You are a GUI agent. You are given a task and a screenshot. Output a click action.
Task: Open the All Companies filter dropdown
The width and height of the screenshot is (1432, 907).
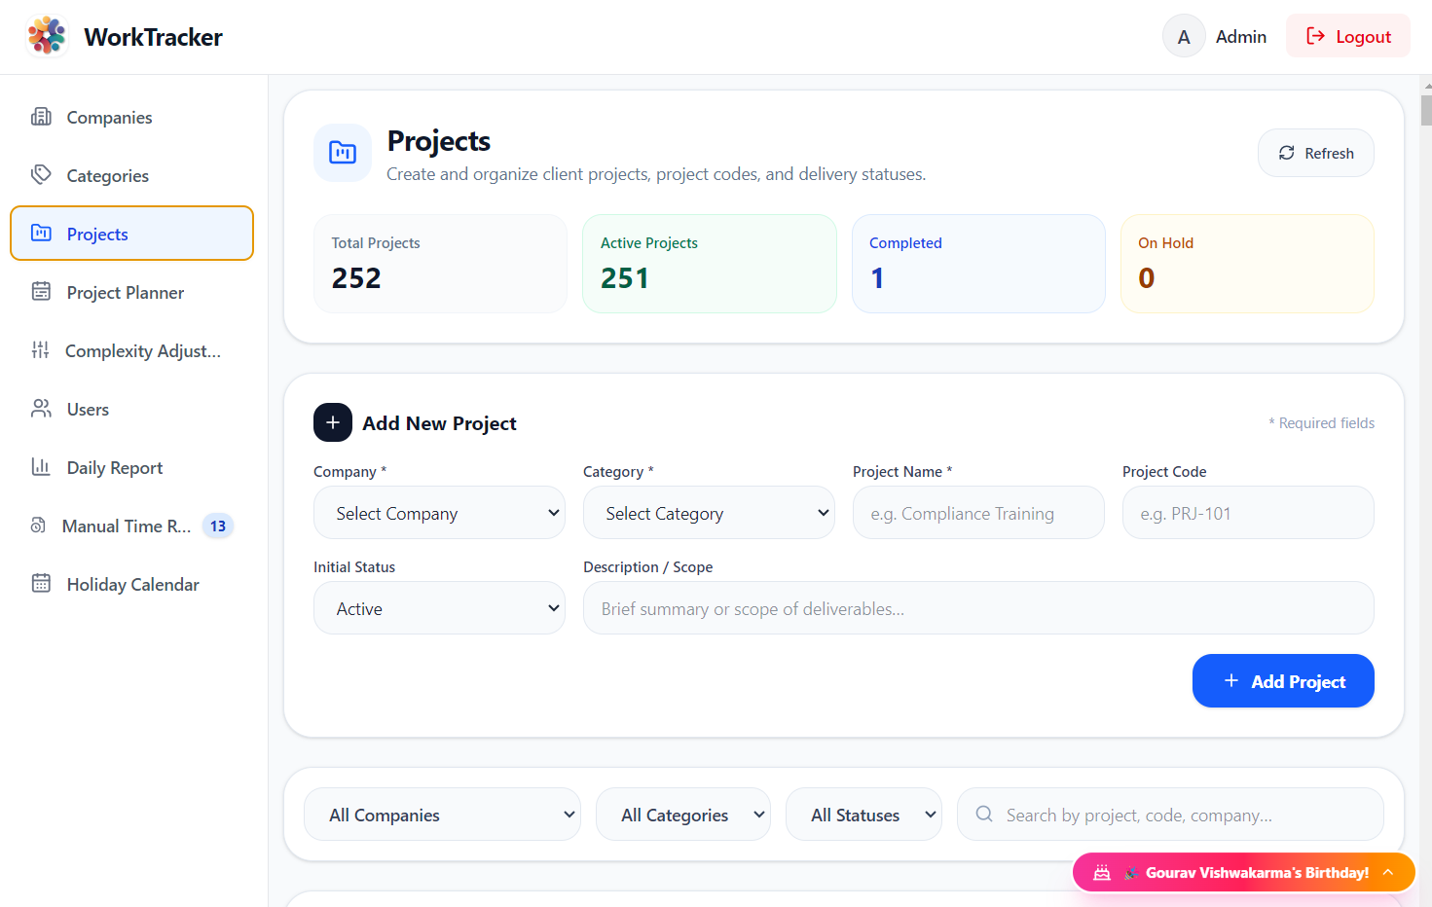tap(442, 815)
